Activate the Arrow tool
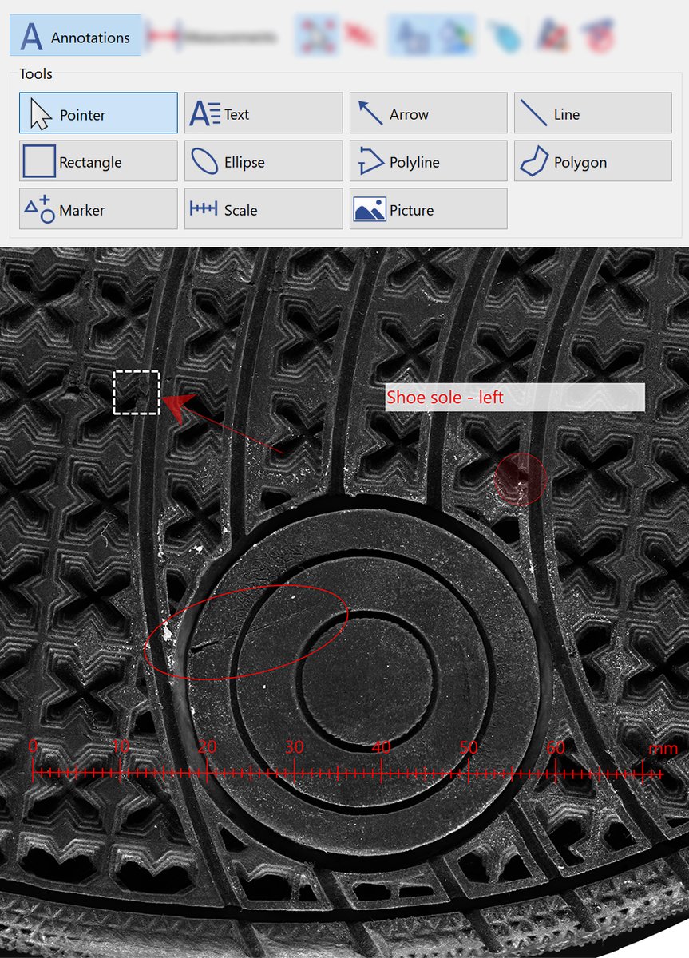 coord(428,113)
